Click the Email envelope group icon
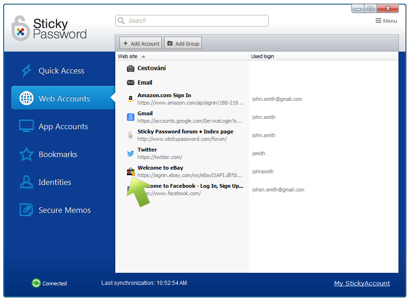This screenshot has height=303, width=411. [x=131, y=83]
